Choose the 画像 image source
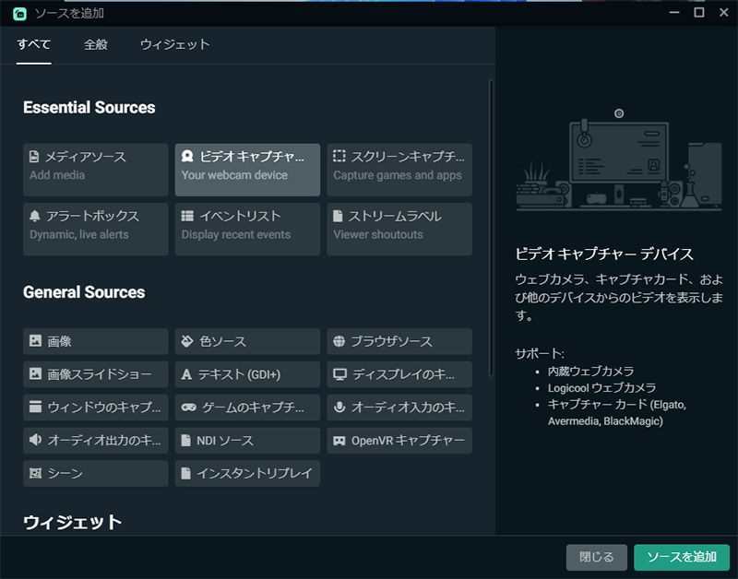Screen dimensions: 738x579 (95, 341)
